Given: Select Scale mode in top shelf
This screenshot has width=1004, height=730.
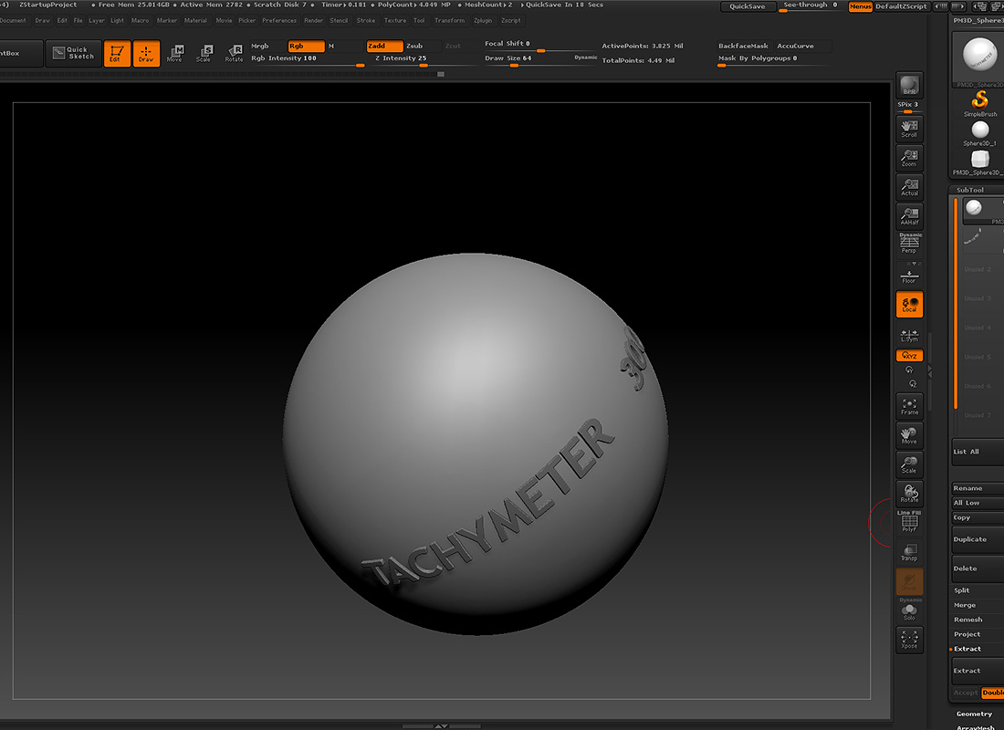Looking at the screenshot, I should coord(204,54).
